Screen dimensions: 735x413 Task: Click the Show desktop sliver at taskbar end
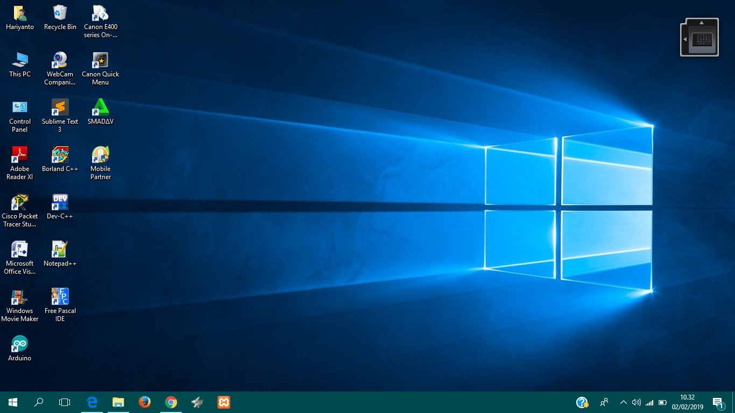click(733, 402)
